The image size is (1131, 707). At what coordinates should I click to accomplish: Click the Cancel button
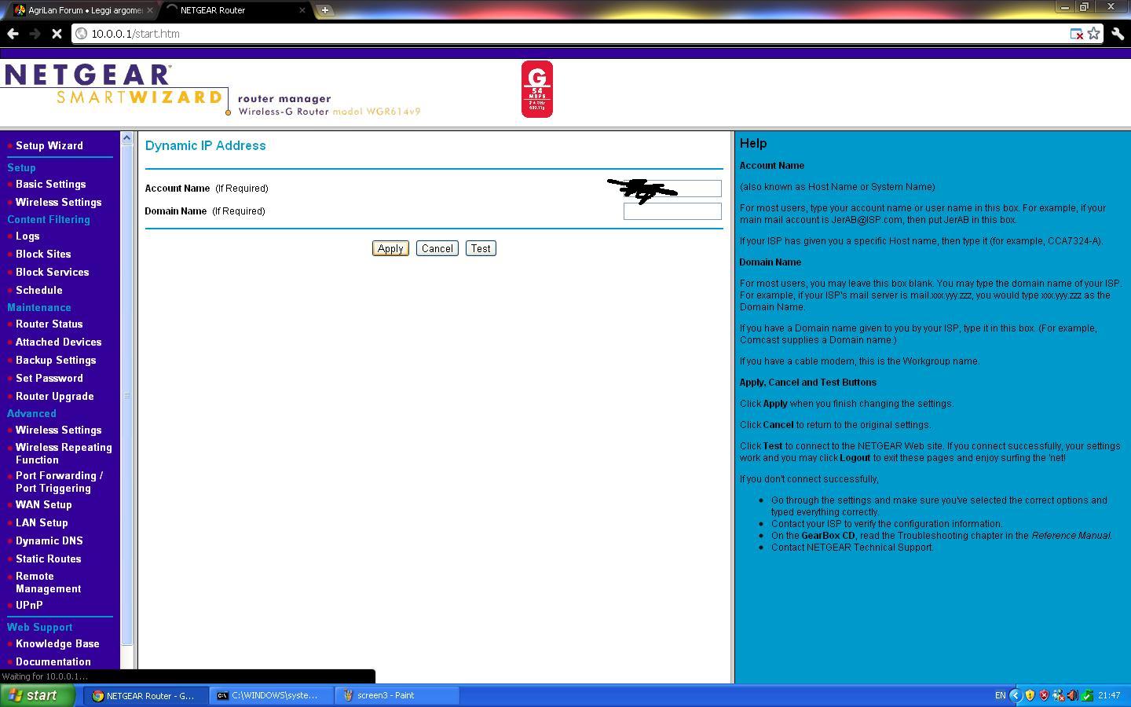click(437, 248)
